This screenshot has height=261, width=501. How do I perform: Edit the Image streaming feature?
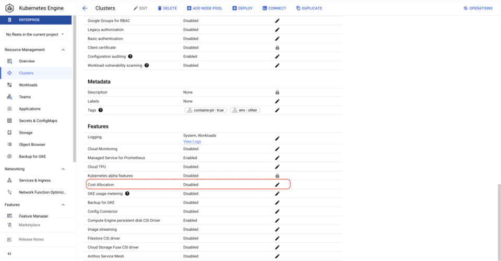(277, 229)
